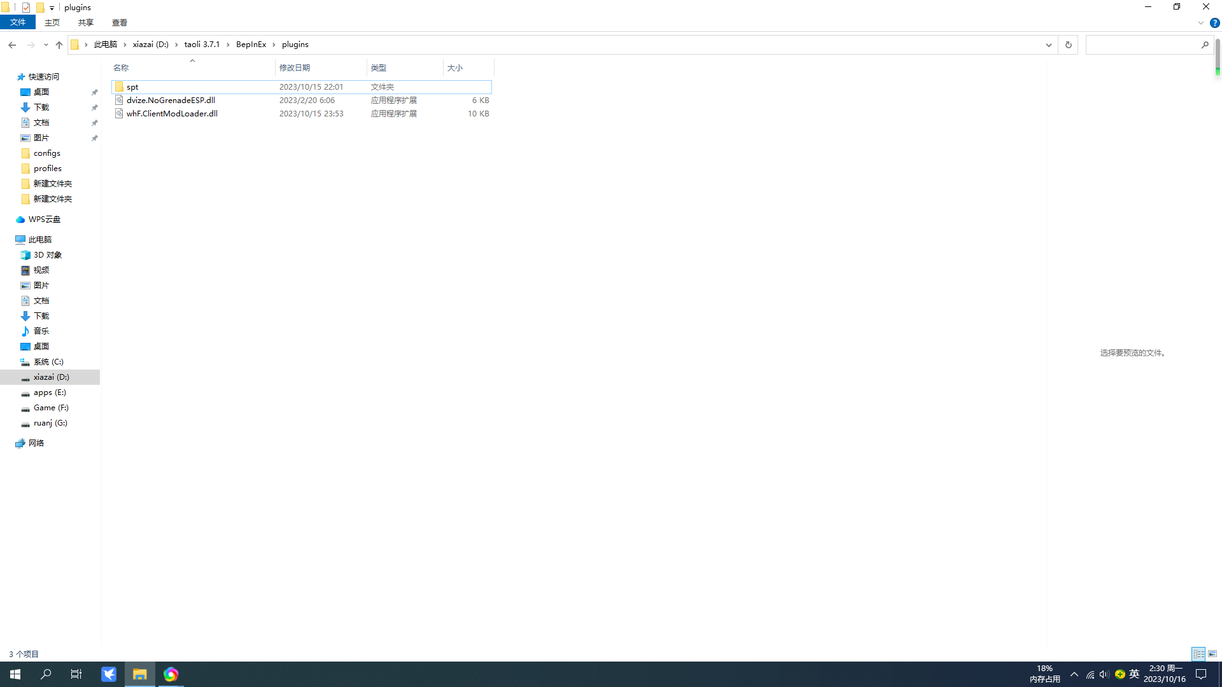
Task: Go forward with the forward arrow
Action: coord(31,45)
